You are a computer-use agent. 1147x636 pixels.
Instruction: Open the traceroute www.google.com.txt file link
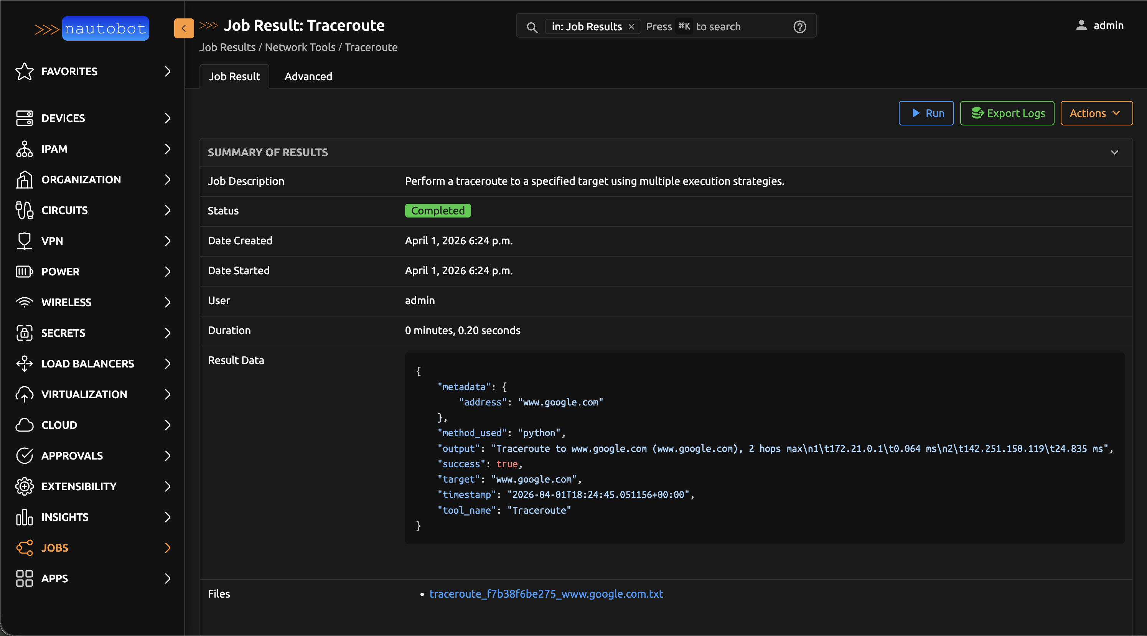point(546,594)
